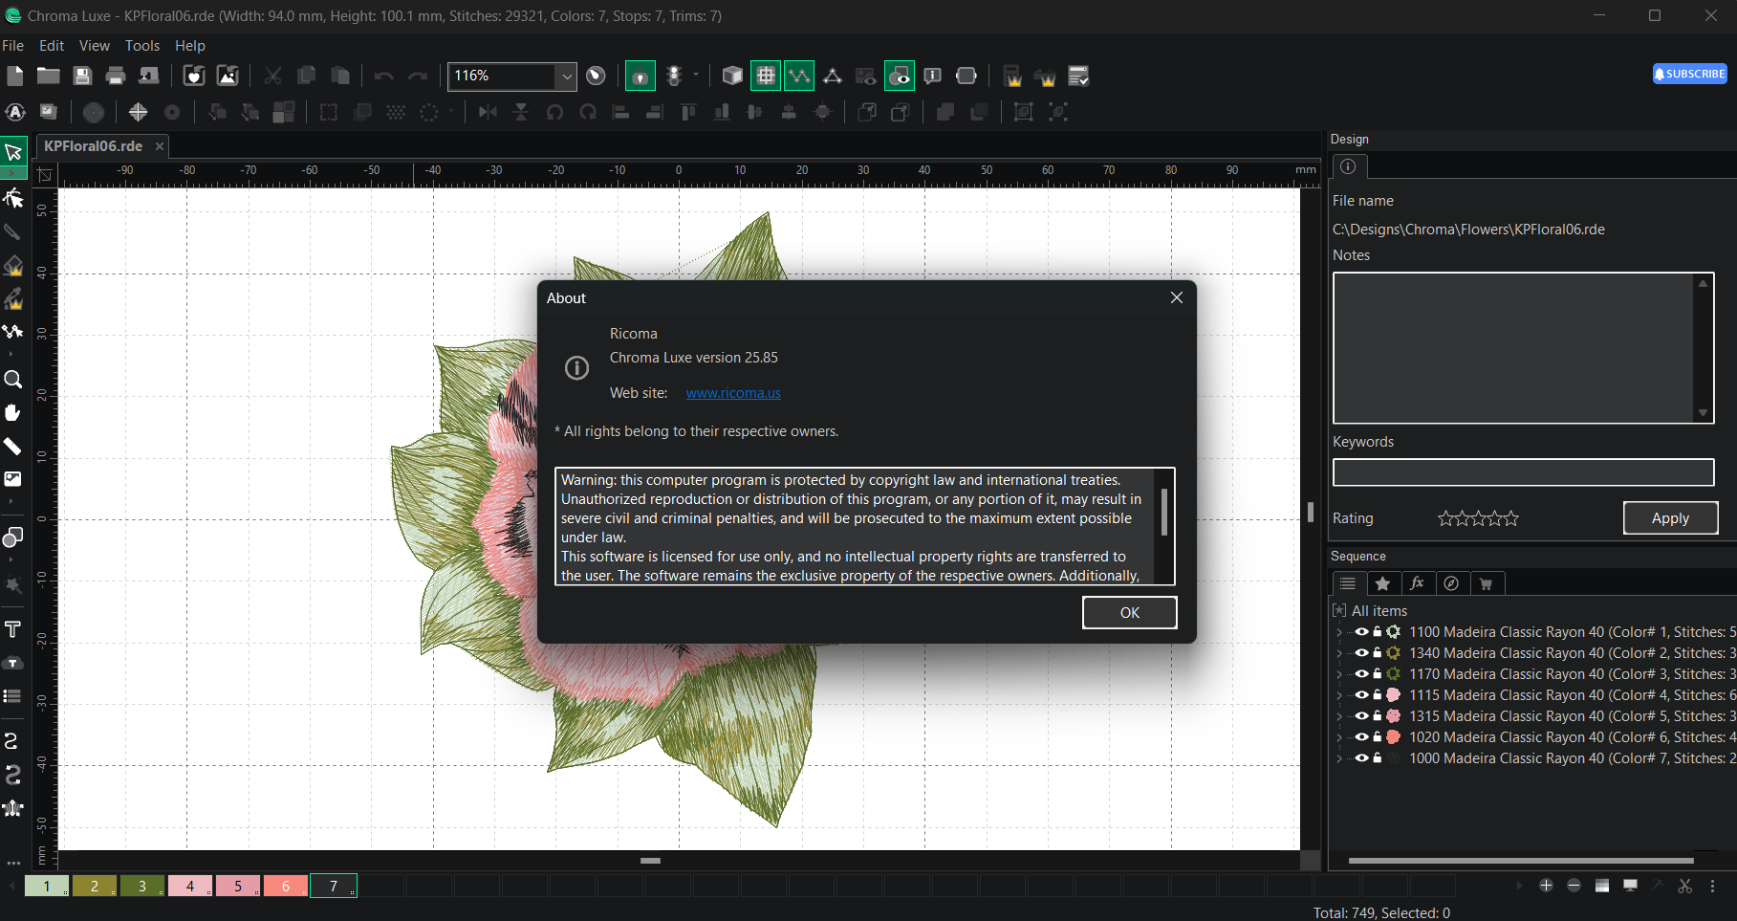Viewport: 1737px width, 921px height.
Task: Toggle the lock on 1020 Madeira row
Action: [1378, 736]
